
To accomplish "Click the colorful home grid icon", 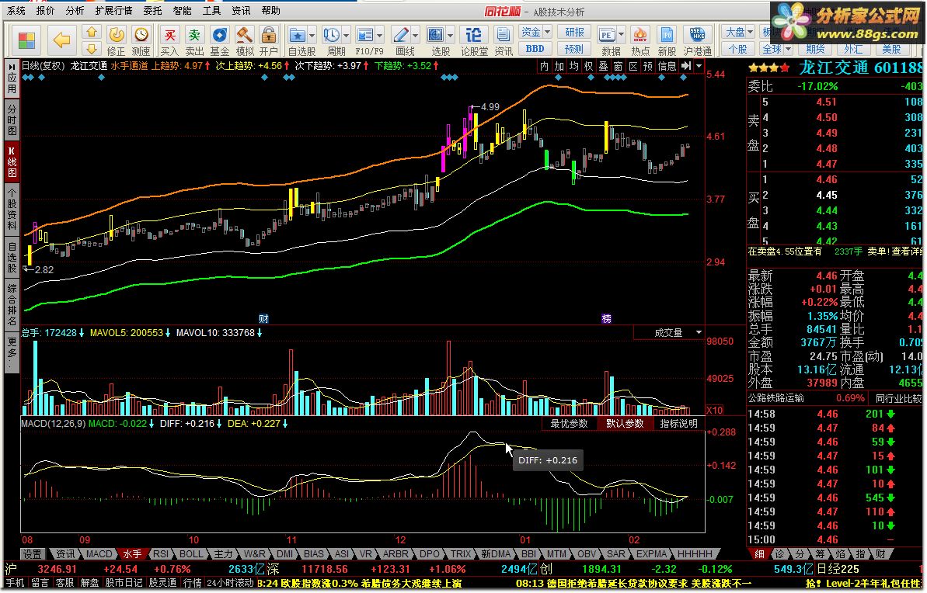I will pos(26,41).
